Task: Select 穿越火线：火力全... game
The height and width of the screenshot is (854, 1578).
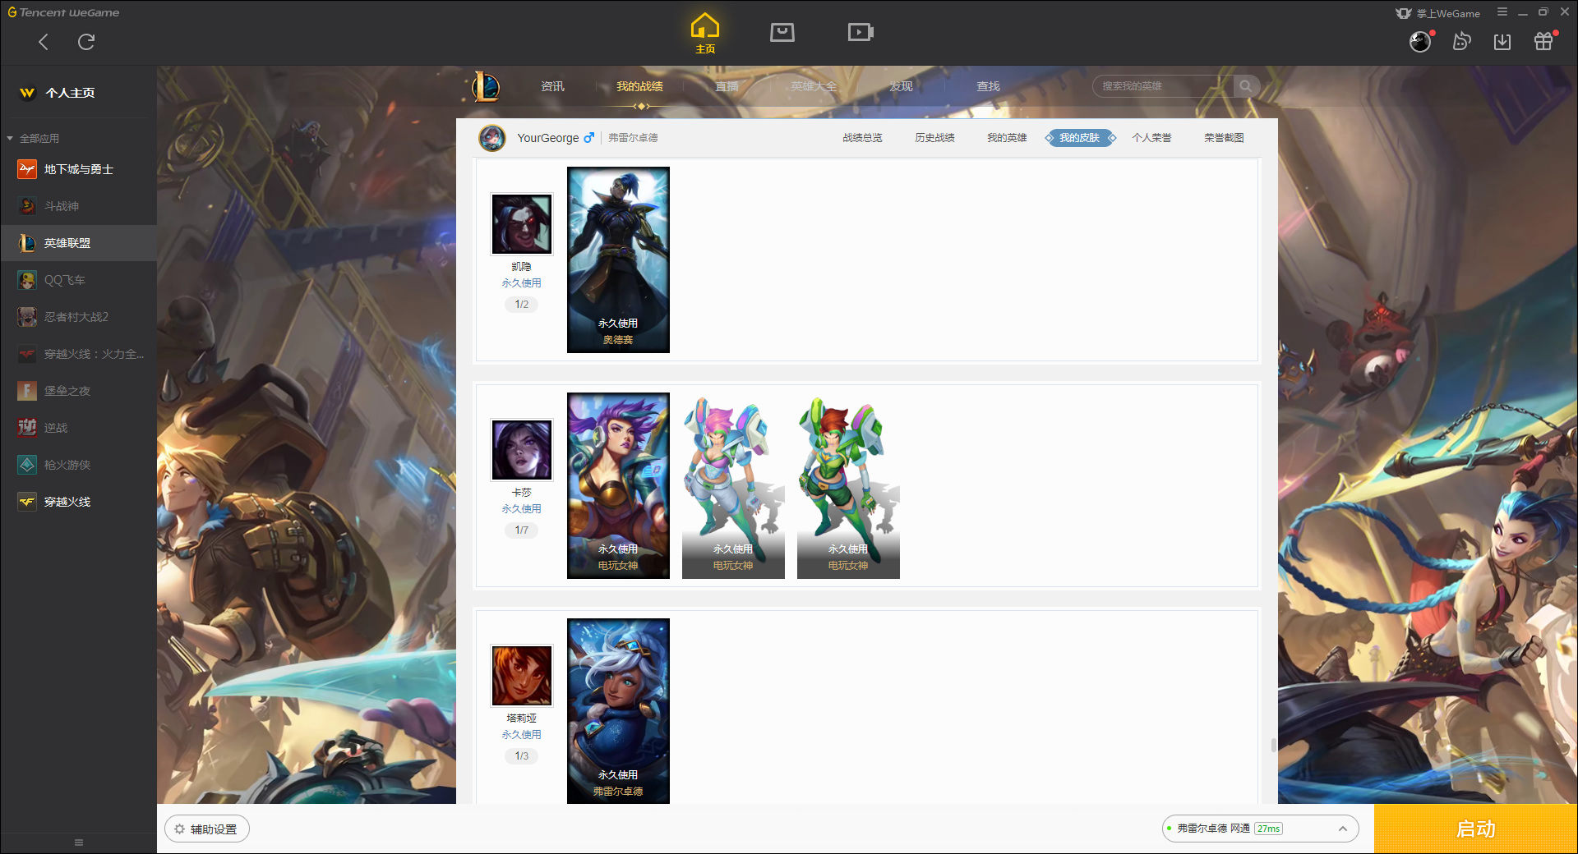Action: pyautogui.click(x=78, y=354)
